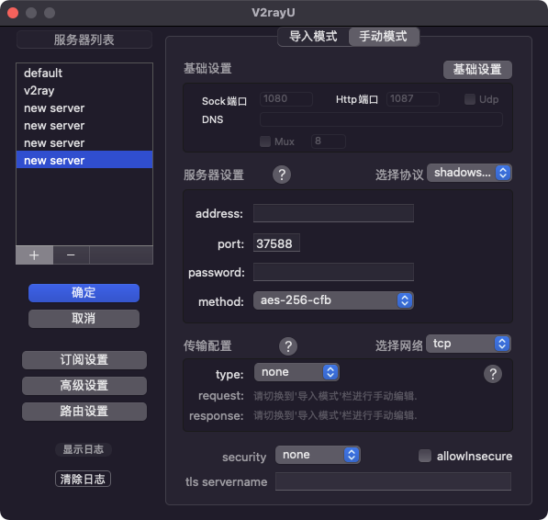548x520 pixels.
Task: Open the method aes-256-cfb dropdown
Action: coord(333,300)
